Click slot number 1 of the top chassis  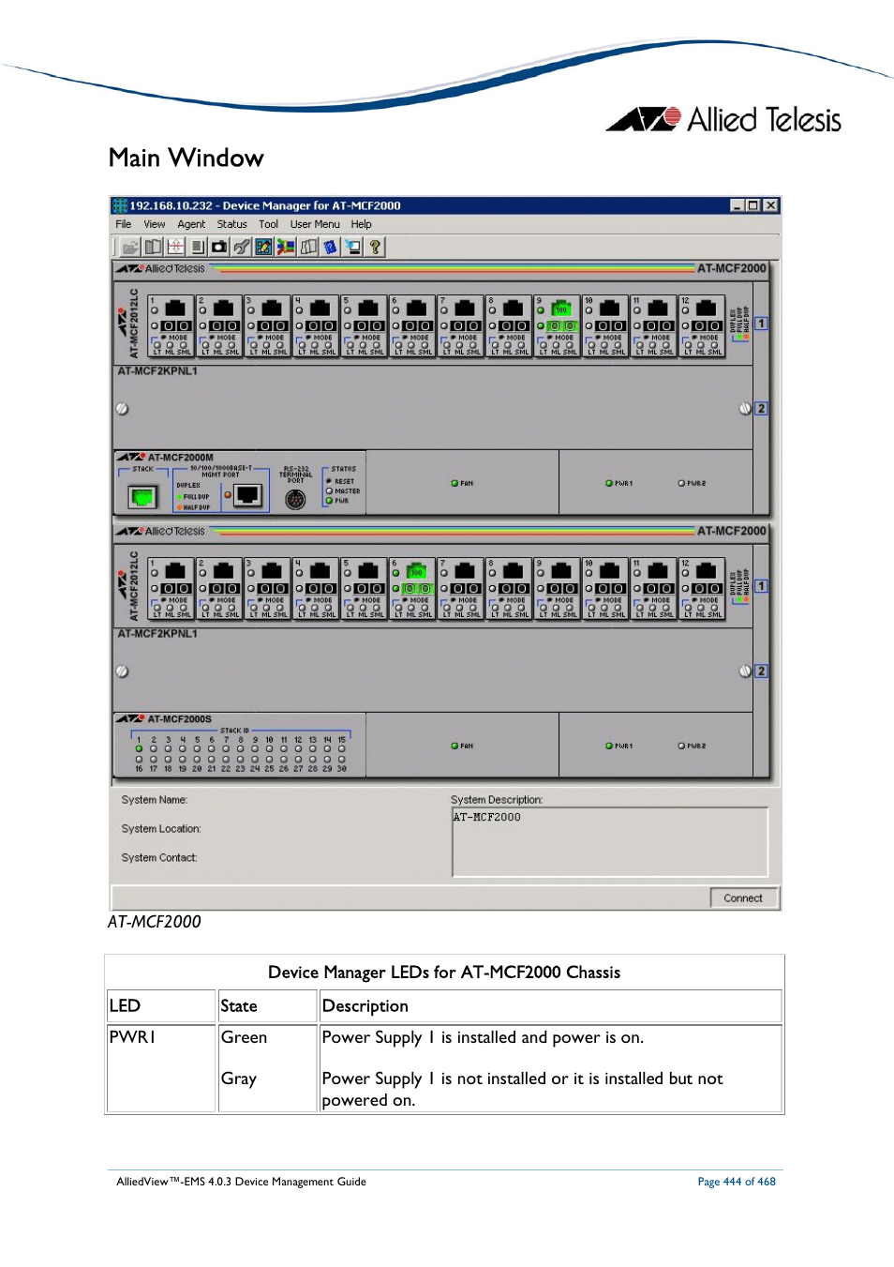[761, 324]
